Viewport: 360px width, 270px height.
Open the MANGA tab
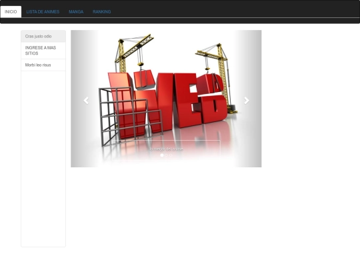tap(76, 12)
